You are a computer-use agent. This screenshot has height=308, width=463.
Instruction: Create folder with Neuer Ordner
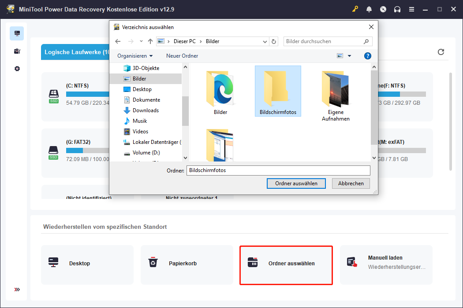[182, 56]
